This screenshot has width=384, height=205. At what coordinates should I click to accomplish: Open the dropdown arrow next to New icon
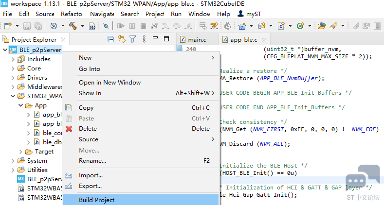[x=17, y=26]
